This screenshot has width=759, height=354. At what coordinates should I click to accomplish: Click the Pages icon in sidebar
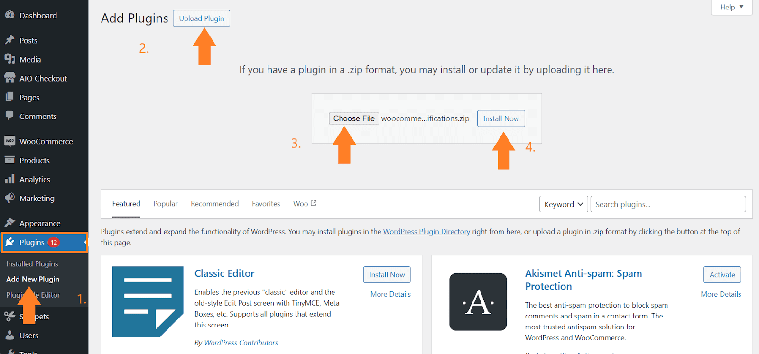point(9,97)
